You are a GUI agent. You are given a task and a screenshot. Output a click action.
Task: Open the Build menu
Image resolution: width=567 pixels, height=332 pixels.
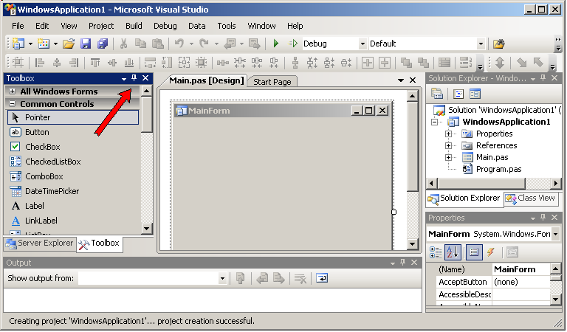(134, 26)
